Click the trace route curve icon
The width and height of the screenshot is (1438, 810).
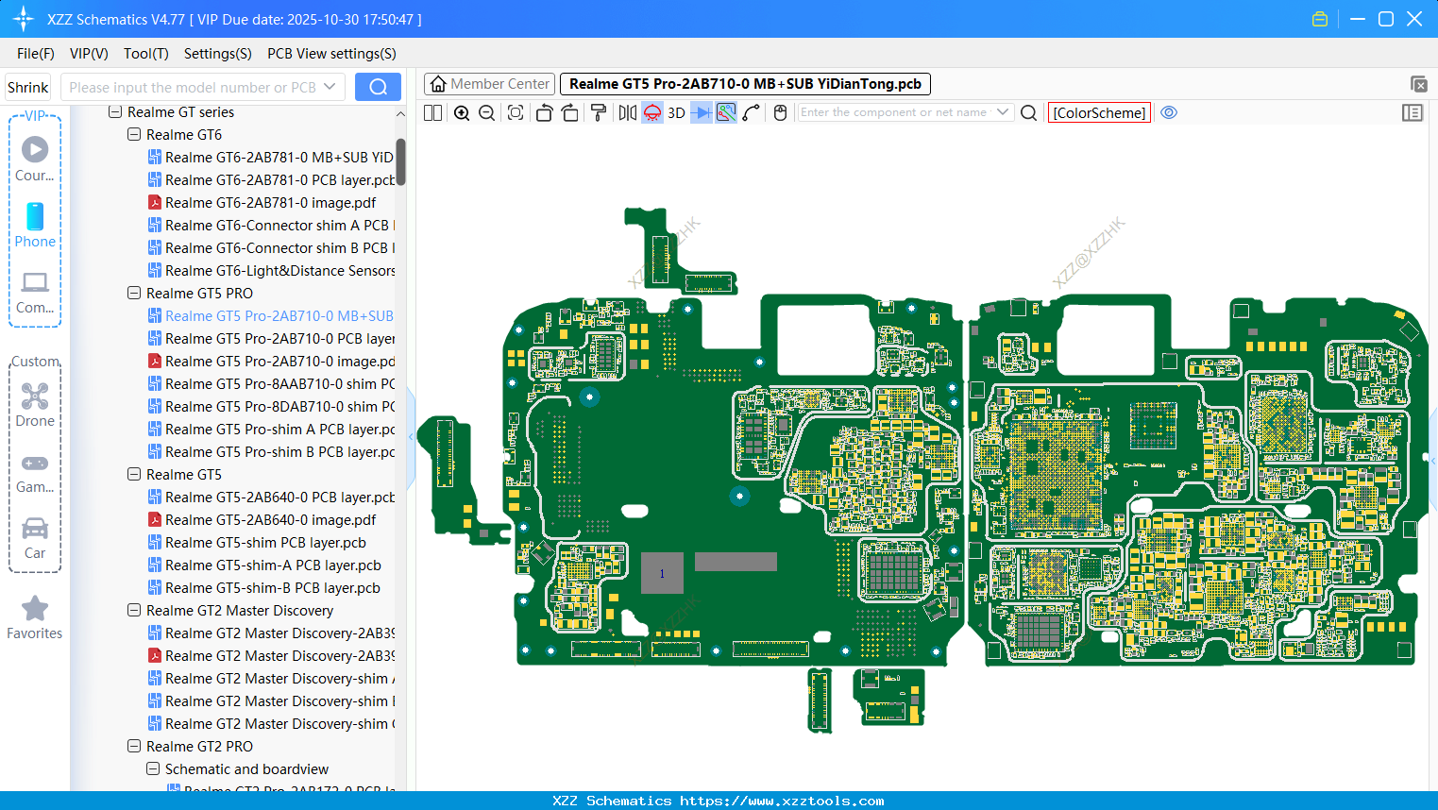[752, 113]
